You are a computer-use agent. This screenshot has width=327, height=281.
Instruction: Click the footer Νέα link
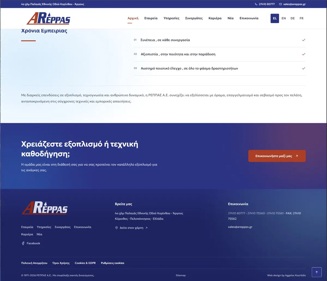(40, 234)
